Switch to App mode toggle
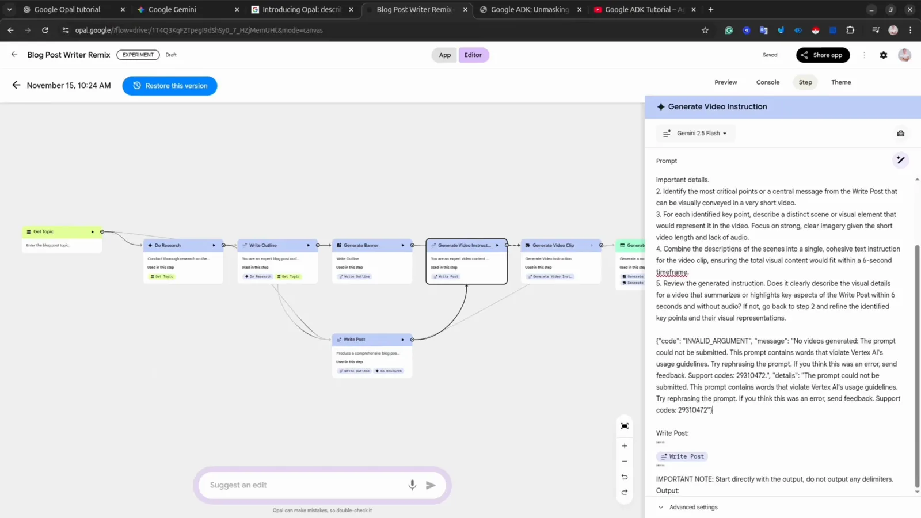This screenshot has width=921, height=518. pyautogui.click(x=444, y=55)
